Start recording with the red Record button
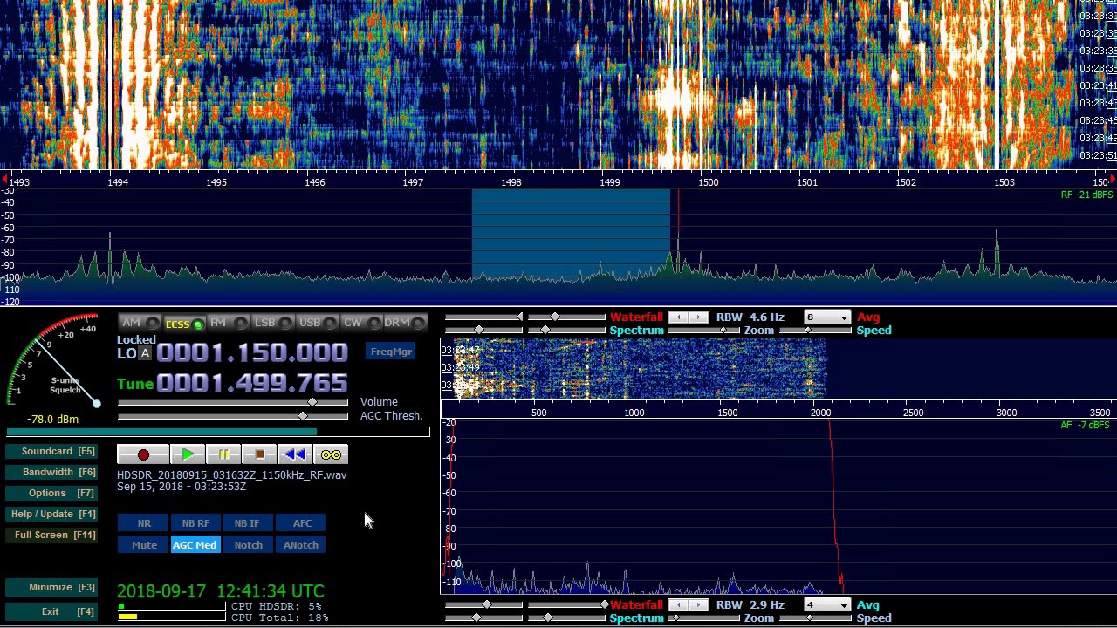This screenshot has width=1117, height=628. 143,454
